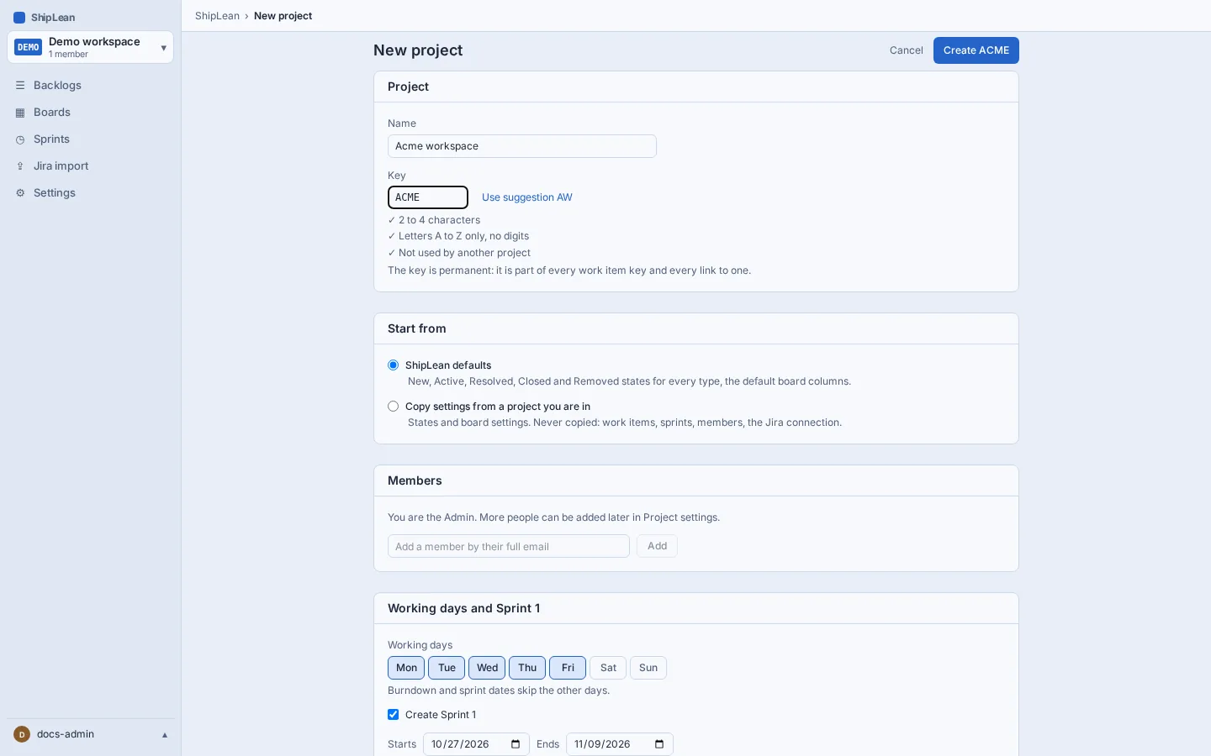The image size is (1211, 756).
Task: Select Copy settings from a project radio
Action: click(393, 407)
